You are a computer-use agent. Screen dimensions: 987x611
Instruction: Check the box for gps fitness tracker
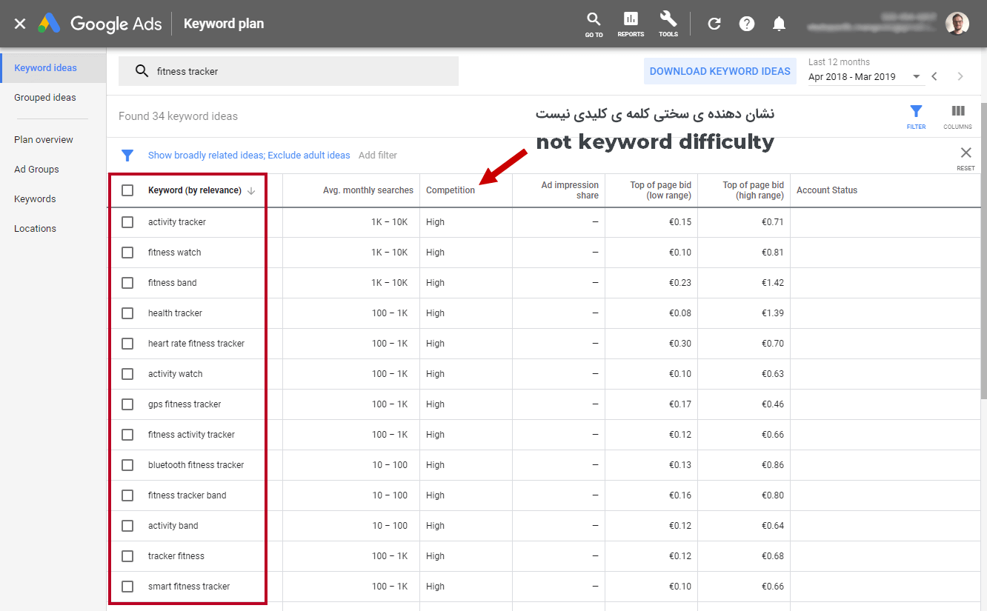pyautogui.click(x=127, y=404)
